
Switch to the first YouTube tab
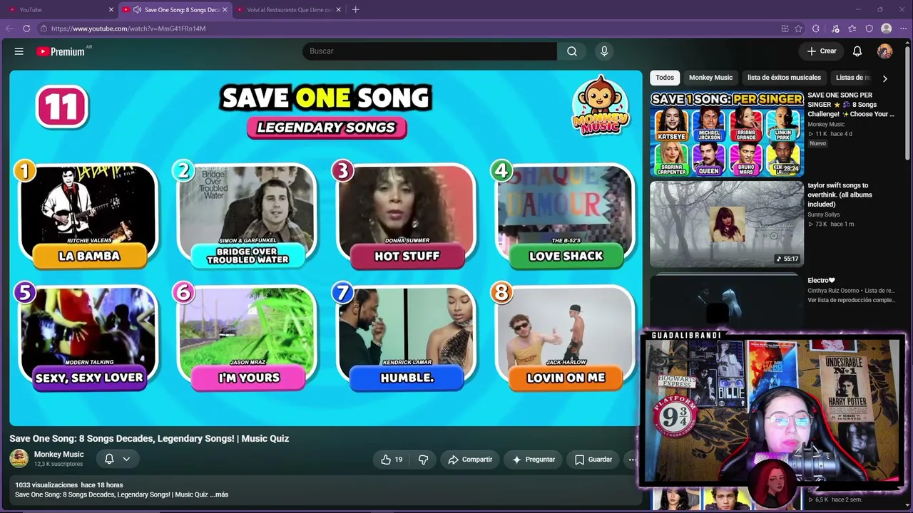pos(59,10)
